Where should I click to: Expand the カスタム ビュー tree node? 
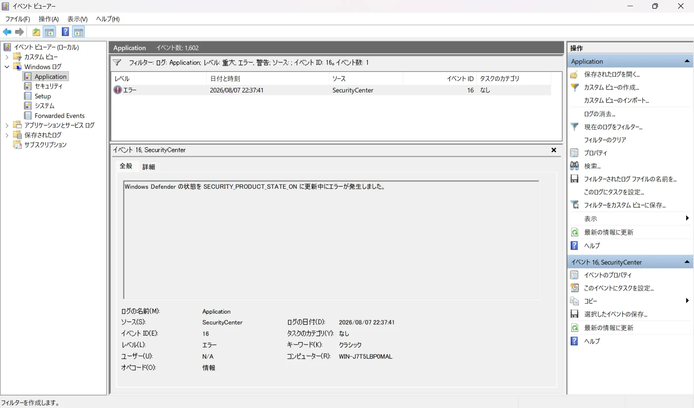[x=7, y=57]
